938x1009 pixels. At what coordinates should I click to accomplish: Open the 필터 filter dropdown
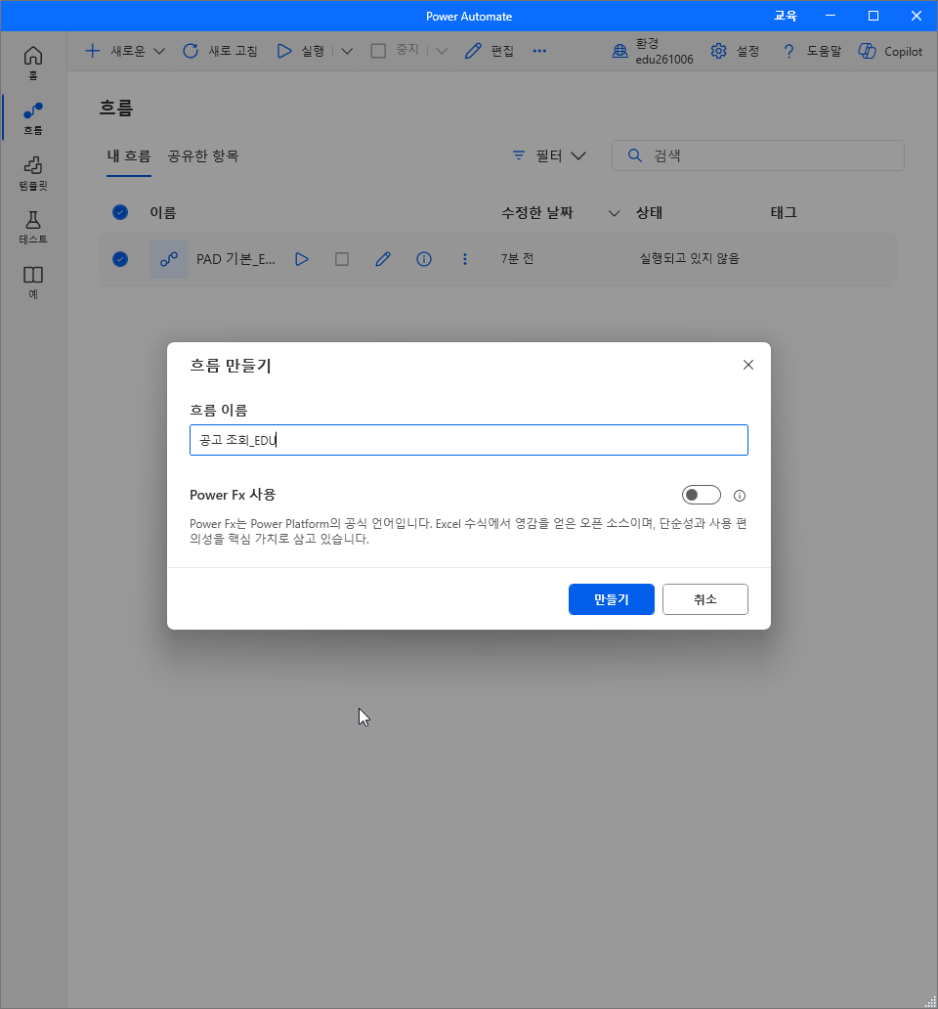(549, 155)
